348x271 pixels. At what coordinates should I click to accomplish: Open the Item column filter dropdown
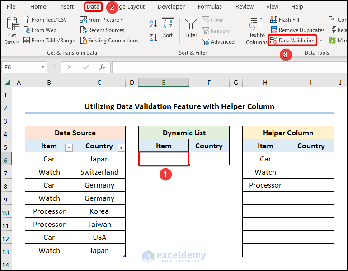(69, 147)
